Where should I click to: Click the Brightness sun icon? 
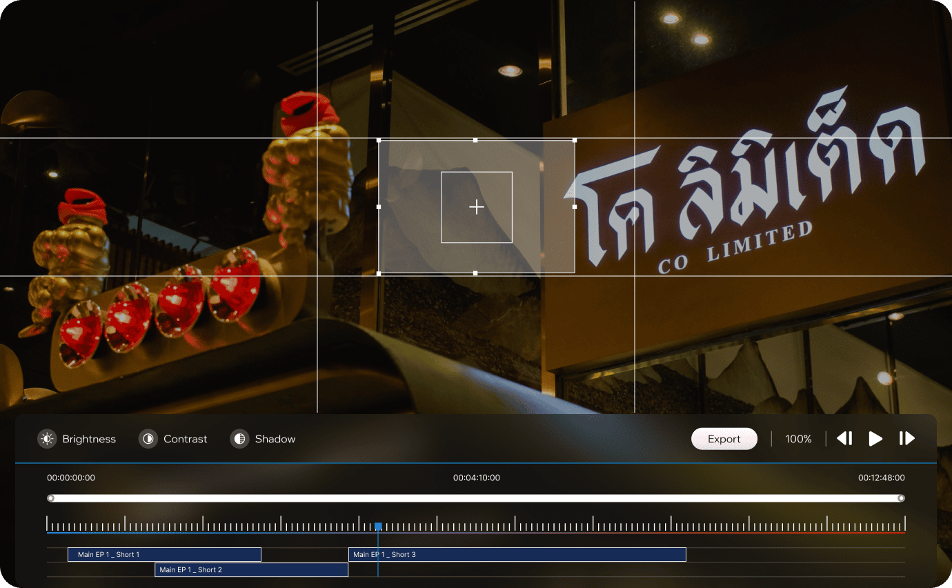47,439
